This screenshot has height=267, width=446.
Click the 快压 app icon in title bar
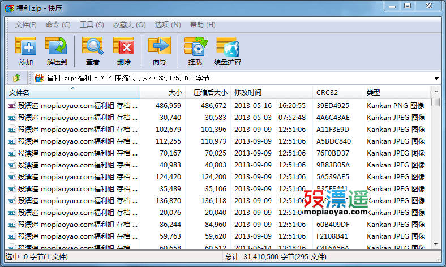pyautogui.click(x=9, y=8)
